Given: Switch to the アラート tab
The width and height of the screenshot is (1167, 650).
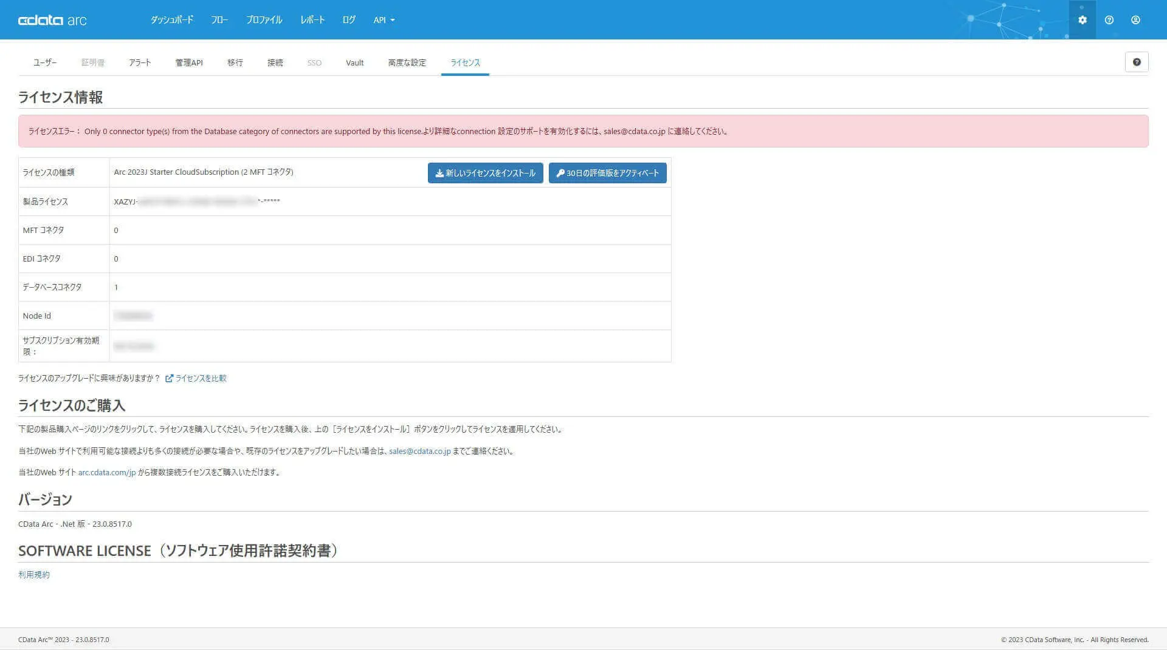Looking at the screenshot, I should [140, 63].
